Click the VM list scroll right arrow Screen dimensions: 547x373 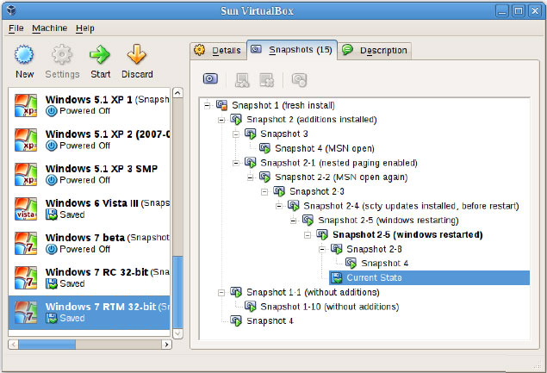167,345
